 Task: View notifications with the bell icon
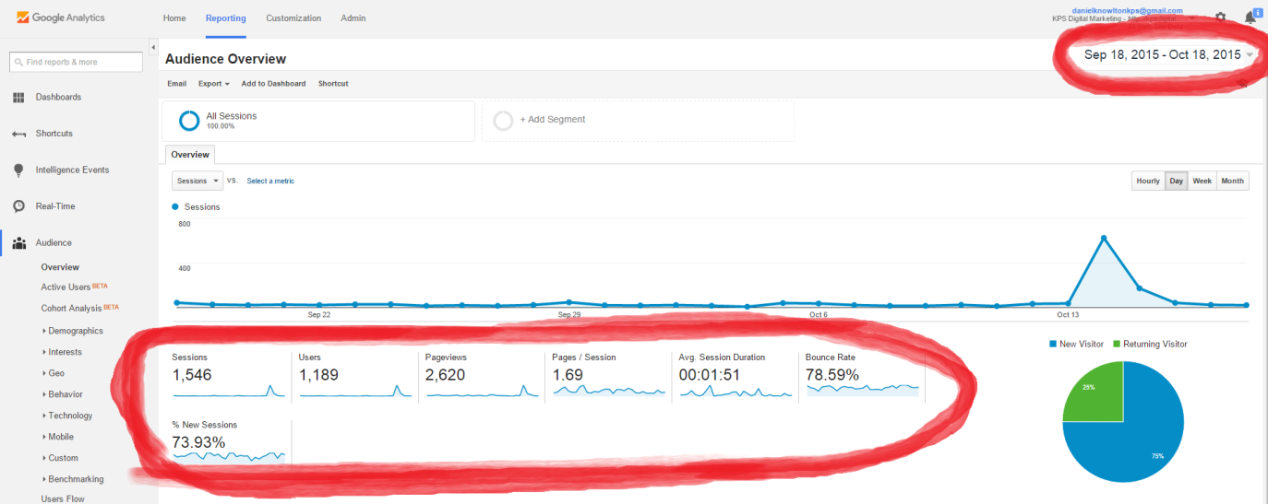coord(1250,18)
